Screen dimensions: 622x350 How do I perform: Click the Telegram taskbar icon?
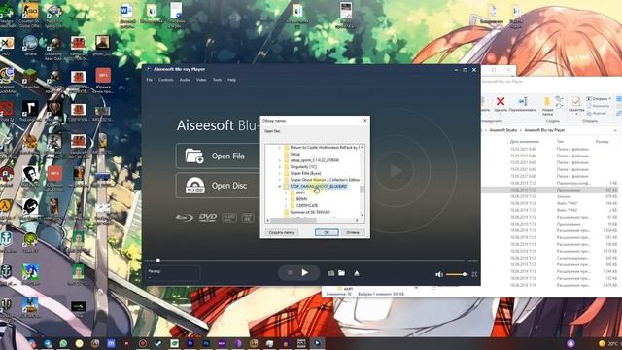tap(48, 343)
